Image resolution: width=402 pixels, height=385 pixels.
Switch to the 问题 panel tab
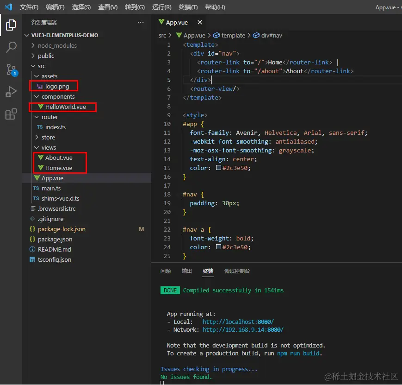pos(165,271)
